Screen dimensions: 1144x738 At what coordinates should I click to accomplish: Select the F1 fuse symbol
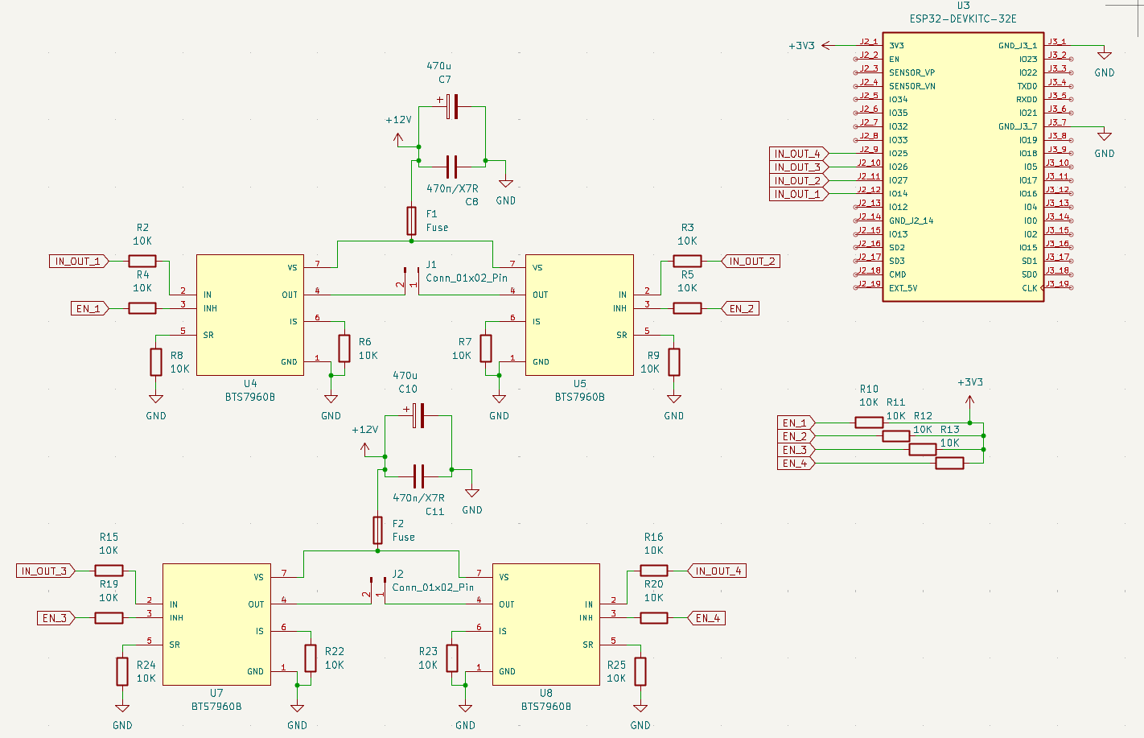(x=411, y=221)
